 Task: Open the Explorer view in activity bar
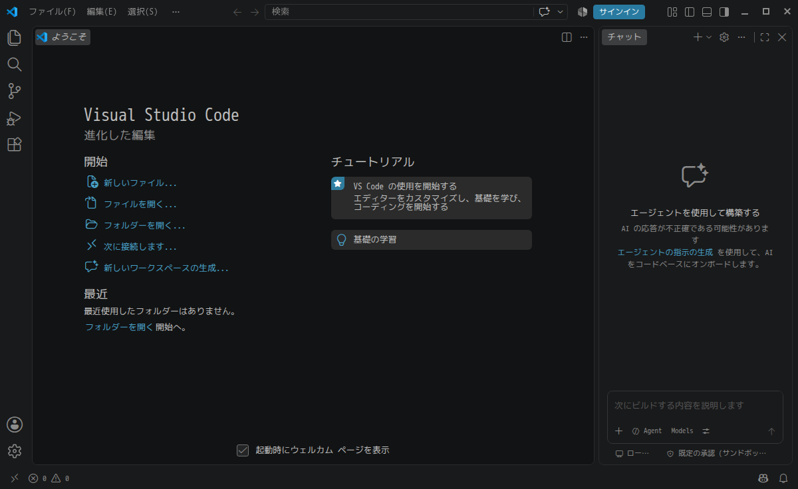click(15, 37)
